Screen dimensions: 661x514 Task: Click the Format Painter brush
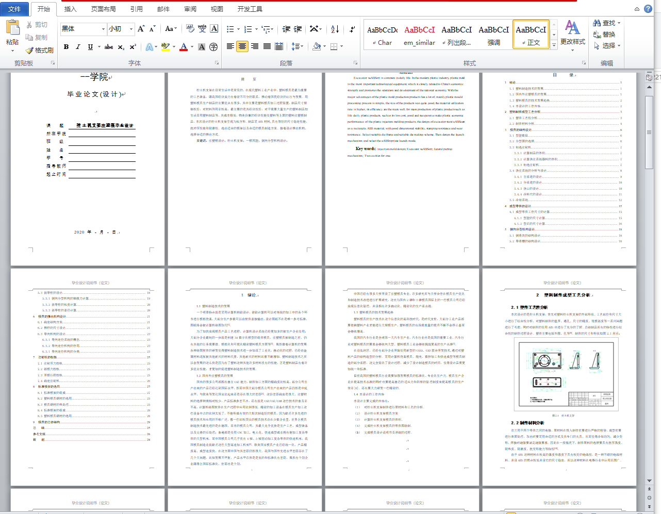coord(29,50)
